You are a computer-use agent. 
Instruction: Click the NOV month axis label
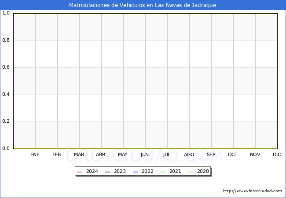coord(255,154)
